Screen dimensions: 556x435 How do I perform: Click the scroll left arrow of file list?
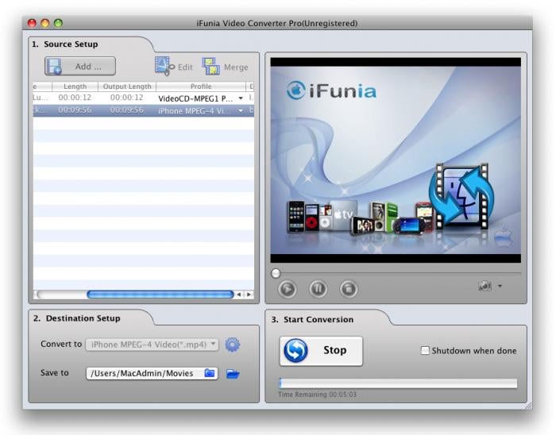point(239,294)
